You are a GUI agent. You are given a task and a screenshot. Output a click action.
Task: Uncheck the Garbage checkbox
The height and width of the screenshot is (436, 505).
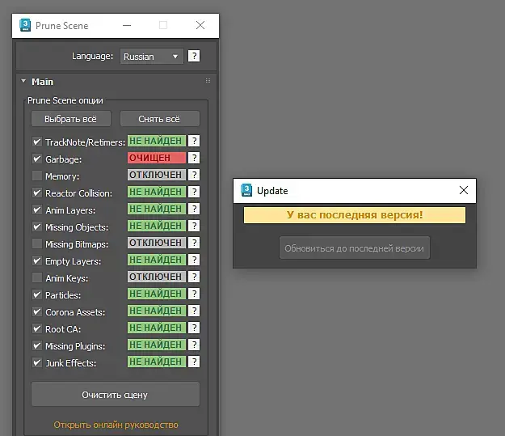coord(37,159)
